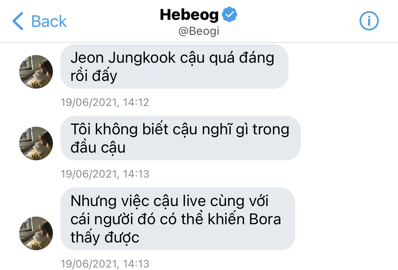Select the 'Jeon Jungkook cậu quá đáng' message bubble
398x270 pixels.
click(174, 67)
